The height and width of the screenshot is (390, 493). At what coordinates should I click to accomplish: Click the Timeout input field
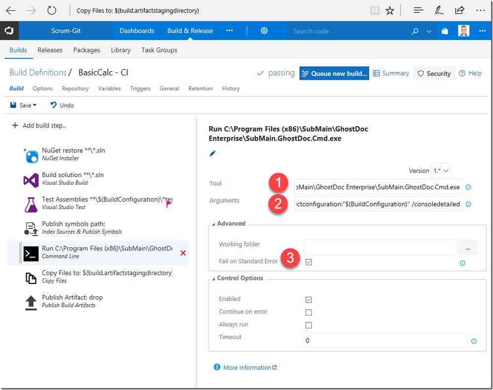click(x=386, y=340)
